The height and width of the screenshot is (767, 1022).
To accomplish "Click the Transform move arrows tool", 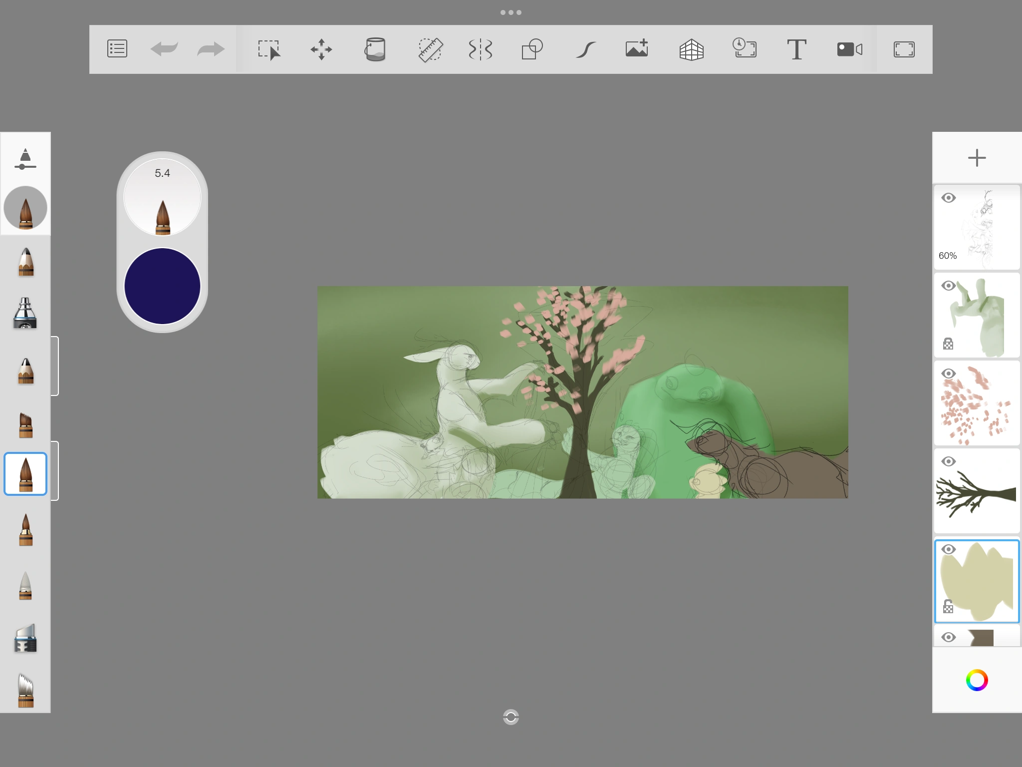I will coord(321,49).
